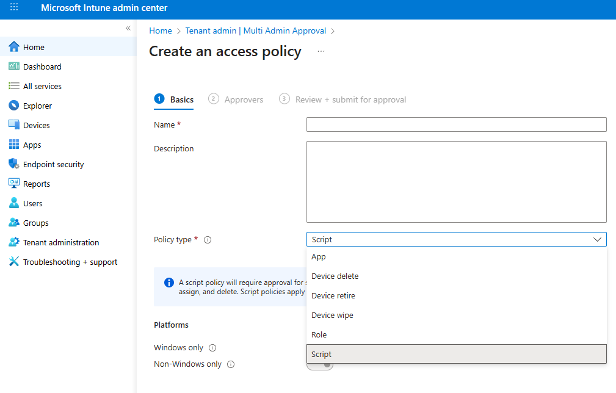Open Groups from the navigation pane
The image size is (616, 393).
point(13,222)
